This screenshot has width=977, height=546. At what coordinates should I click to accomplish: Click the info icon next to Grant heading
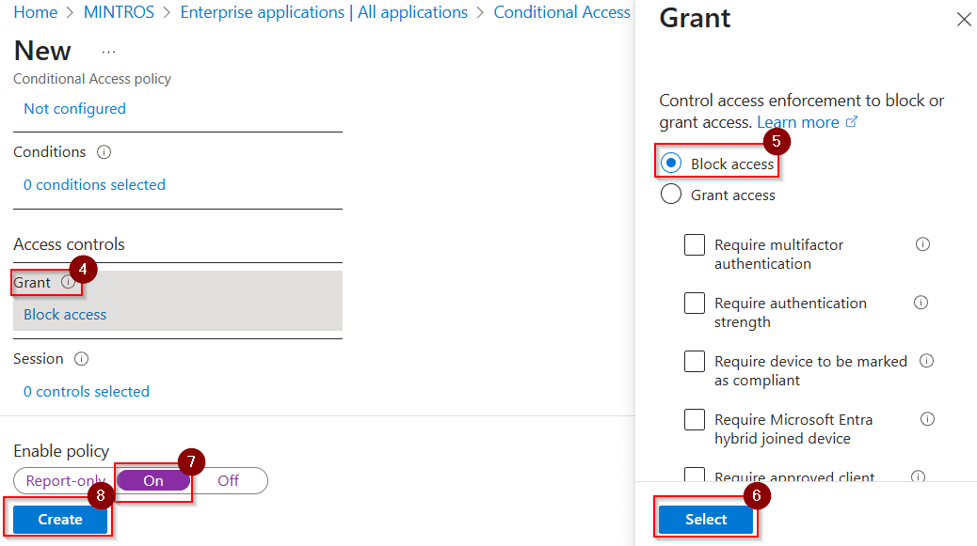pyautogui.click(x=66, y=282)
